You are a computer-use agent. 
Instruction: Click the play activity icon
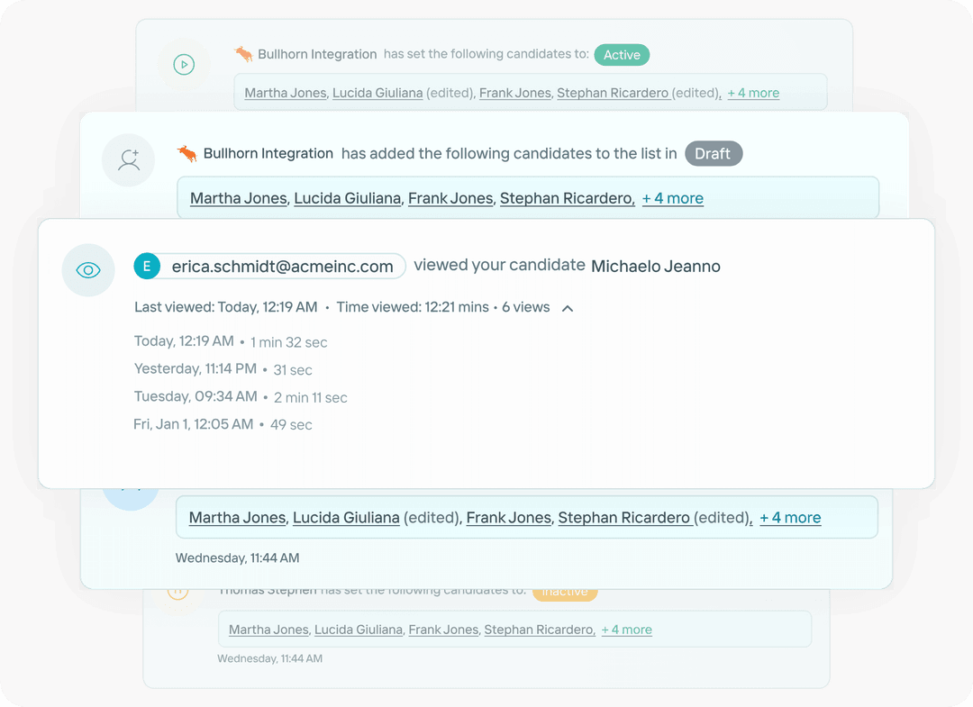[x=184, y=64]
